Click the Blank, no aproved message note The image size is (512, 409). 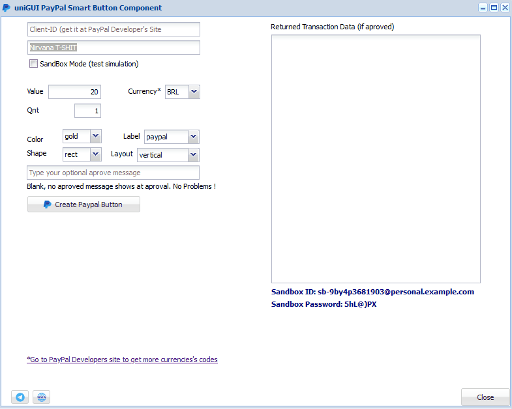[x=121, y=186]
